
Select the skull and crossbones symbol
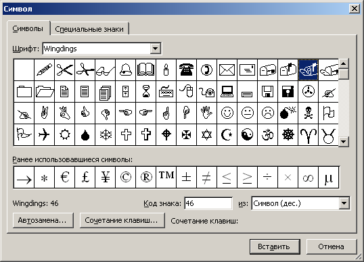click(309, 113)
